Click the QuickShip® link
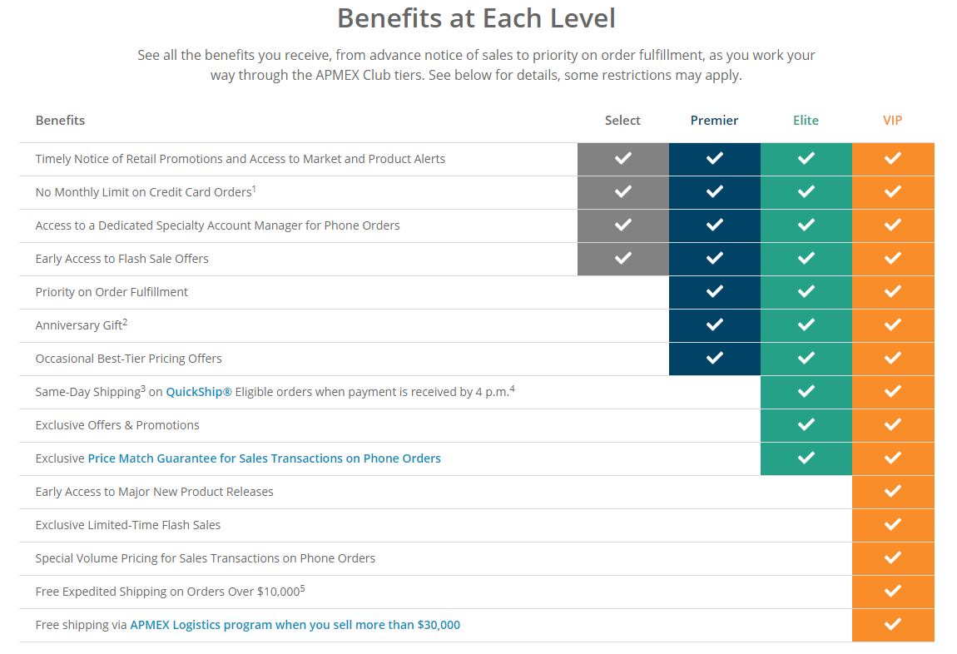This screenshot has height=654, width=957. [x=199, y=392]
